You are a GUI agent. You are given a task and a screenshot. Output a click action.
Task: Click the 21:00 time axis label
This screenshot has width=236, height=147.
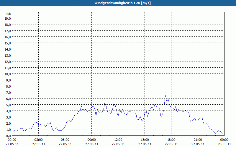pos(198,140)
